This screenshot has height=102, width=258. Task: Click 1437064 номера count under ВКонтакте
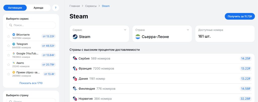pos(21,38)
